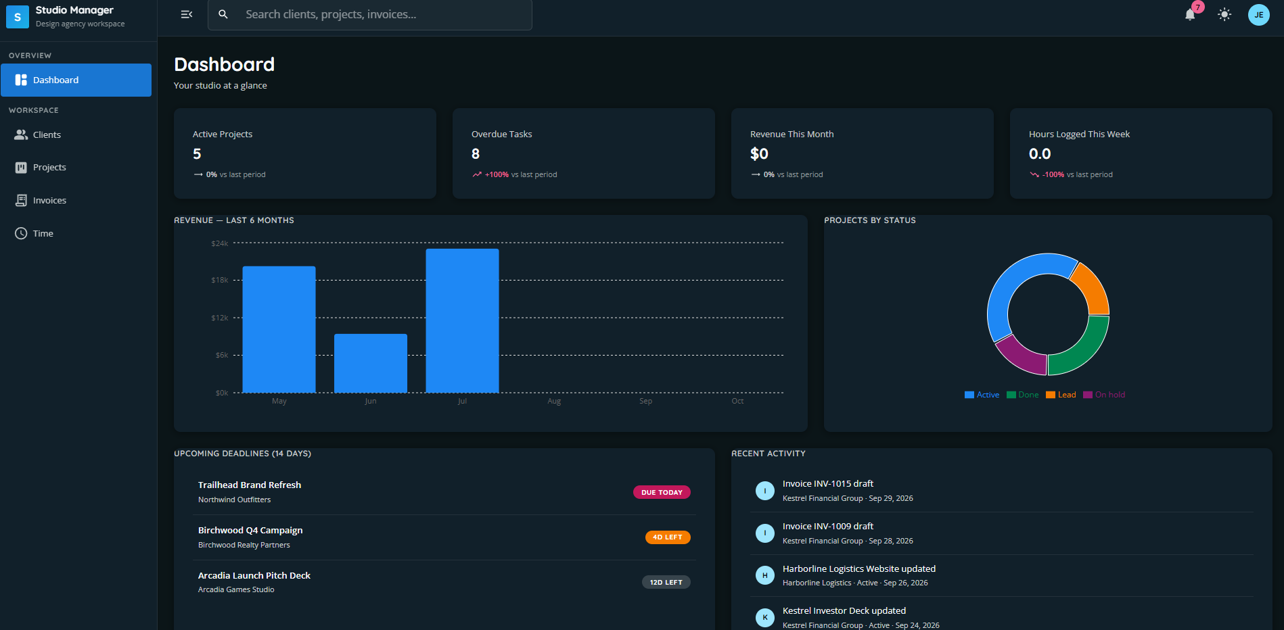Click the Jul revenue bar

point(462,320)
